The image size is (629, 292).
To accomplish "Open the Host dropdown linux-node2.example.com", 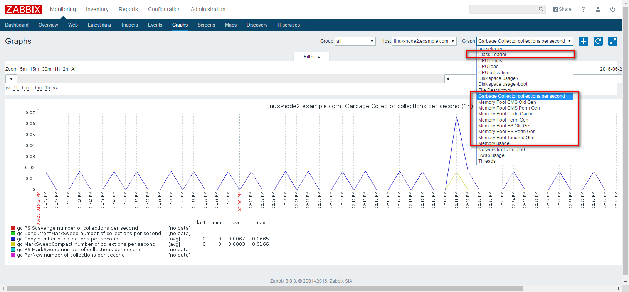I will (424, 41).
